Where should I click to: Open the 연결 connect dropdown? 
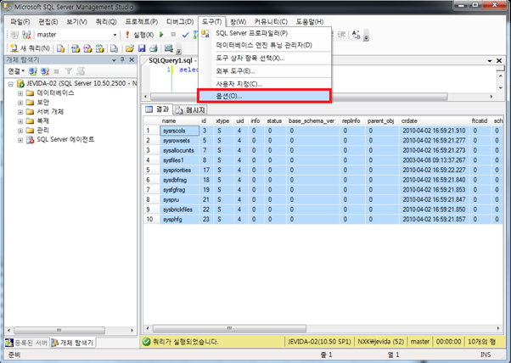point(16,71)
